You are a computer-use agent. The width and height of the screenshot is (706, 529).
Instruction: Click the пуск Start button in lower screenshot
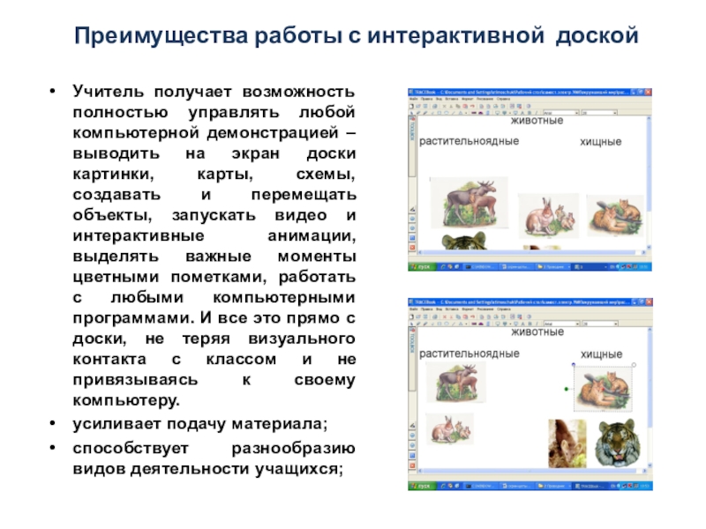click(x=422, y=487)
